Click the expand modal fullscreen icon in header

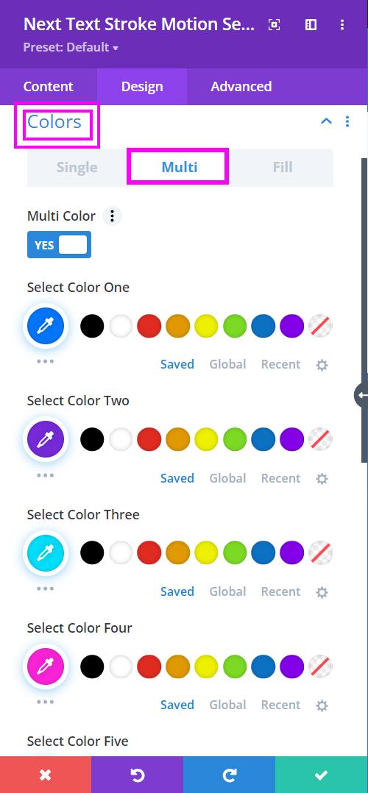point(274,24)
